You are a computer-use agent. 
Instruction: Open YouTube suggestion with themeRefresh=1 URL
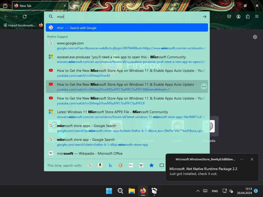127,87
